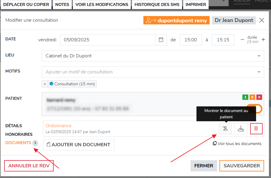
Task: Delete the Ordonnance with trash icon
Action: tap(256, 129)
